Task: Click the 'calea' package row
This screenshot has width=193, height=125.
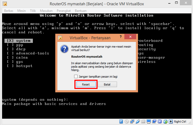Action: [17, 58]
